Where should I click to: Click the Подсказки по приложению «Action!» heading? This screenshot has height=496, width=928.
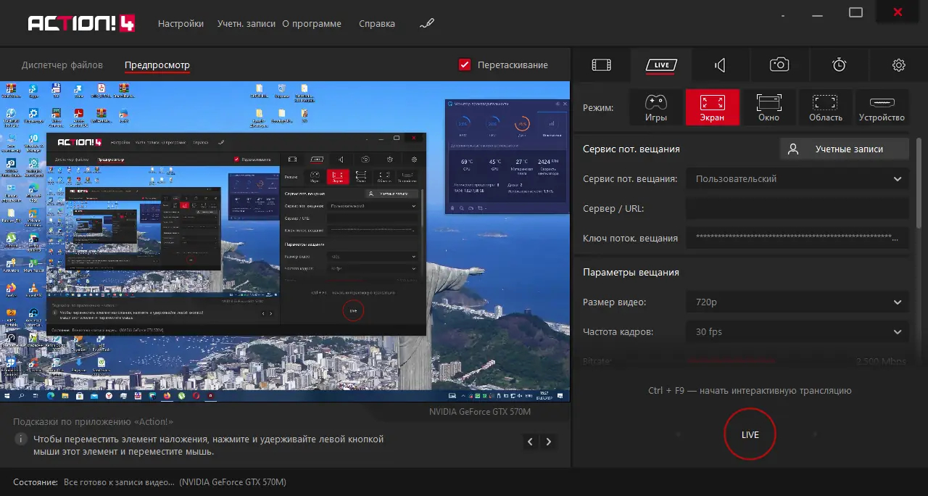(x=93, y=421)
